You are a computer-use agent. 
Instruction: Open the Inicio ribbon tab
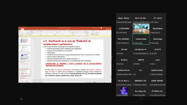[x=22, y=29]
